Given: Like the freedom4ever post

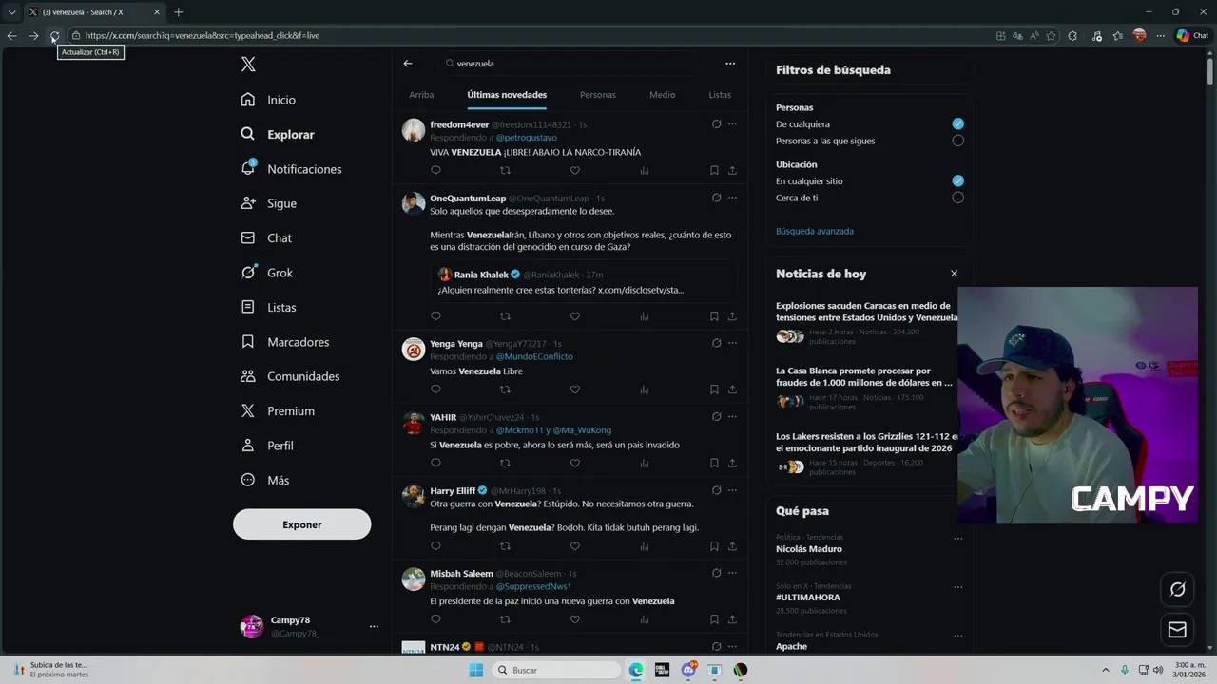Looking at the screenshot, I should [574, 171].
